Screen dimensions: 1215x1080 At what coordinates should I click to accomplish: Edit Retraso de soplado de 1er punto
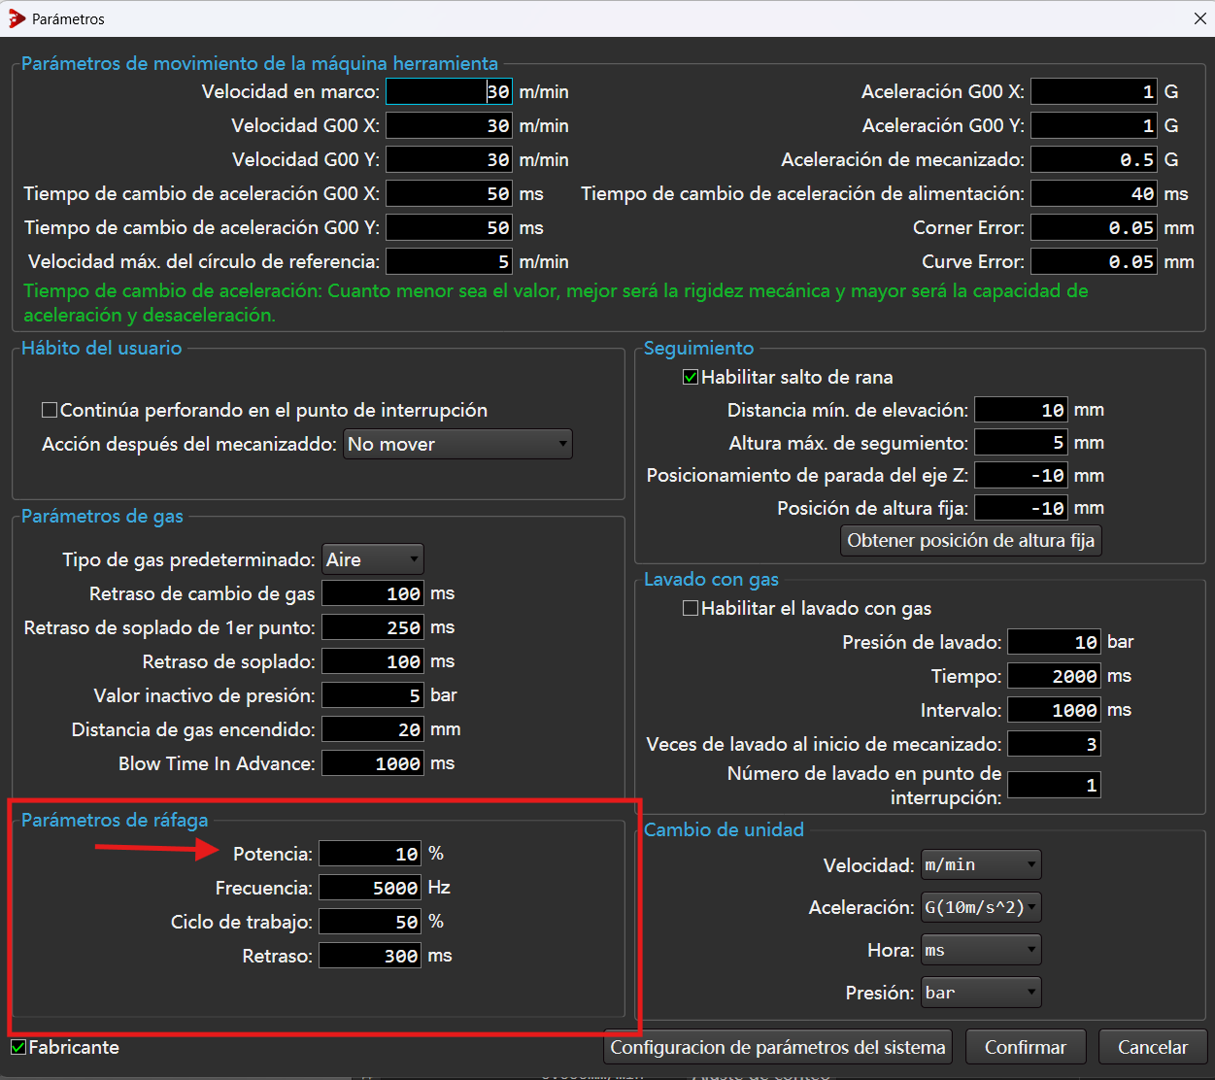point(373,627)
